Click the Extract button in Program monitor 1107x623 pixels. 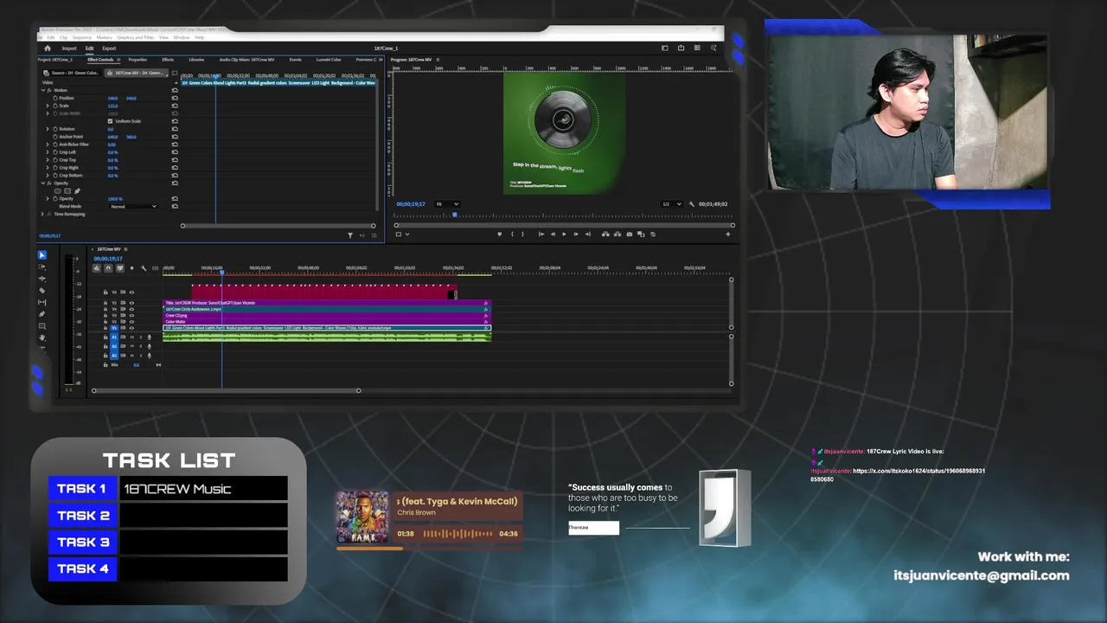[617, 234]
